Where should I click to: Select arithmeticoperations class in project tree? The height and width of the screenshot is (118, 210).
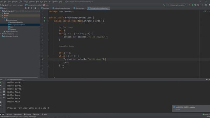pyautogui.click(x=16, y=23)
